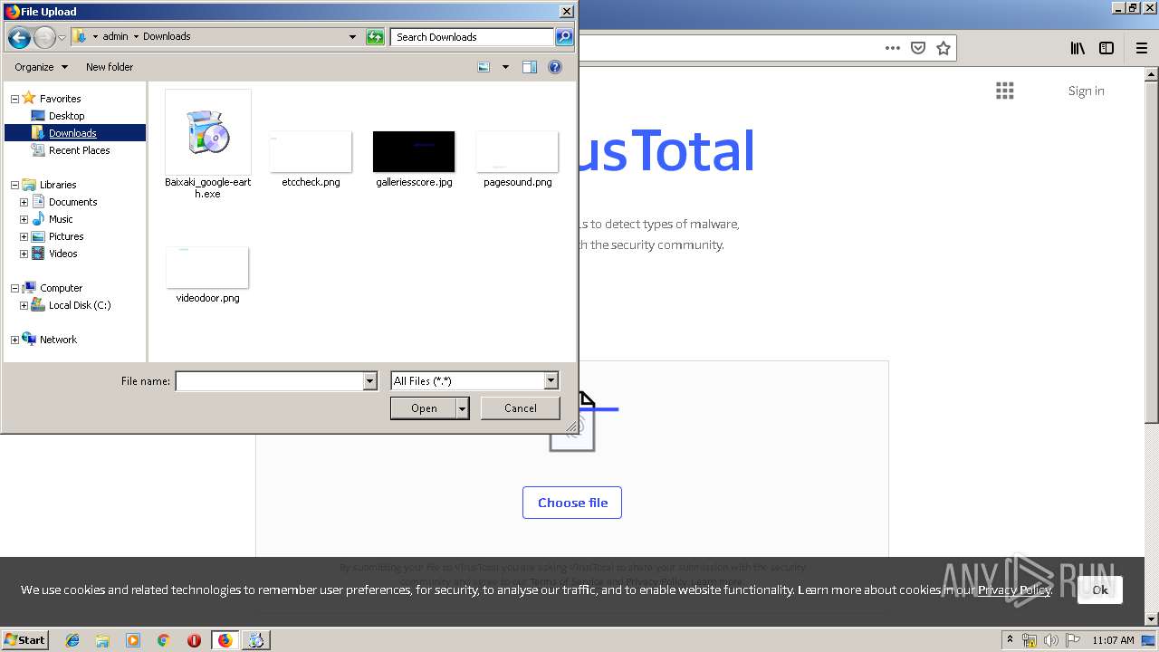Expand the Videos library
This screenshot has height=652, width=1159.
24,254
